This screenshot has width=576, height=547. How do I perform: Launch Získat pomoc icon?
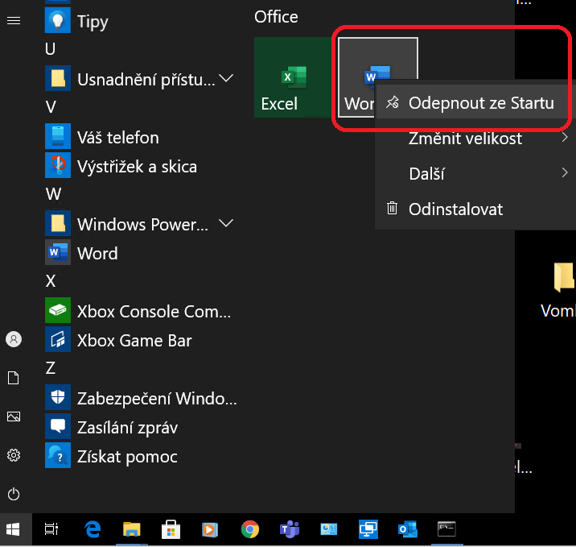coord(58,455)
